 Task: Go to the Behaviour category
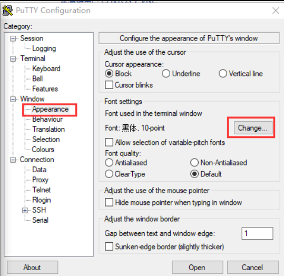tap(47, 120)
